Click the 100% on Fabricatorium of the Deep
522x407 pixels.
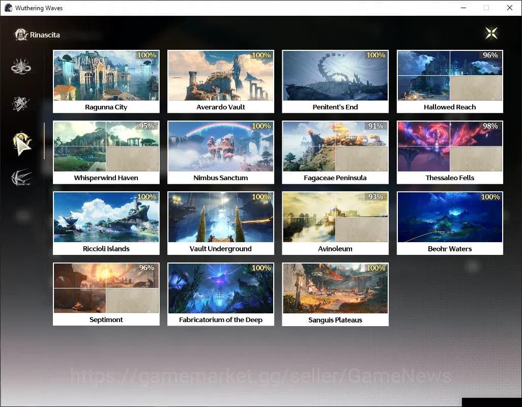(x=262, y=268)
